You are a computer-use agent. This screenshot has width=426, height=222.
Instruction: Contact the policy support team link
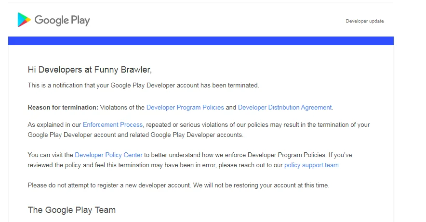click(x=311, y=165)
